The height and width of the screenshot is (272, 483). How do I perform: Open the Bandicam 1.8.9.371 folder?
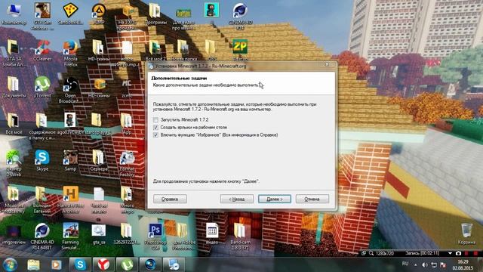tap(240, 236)
